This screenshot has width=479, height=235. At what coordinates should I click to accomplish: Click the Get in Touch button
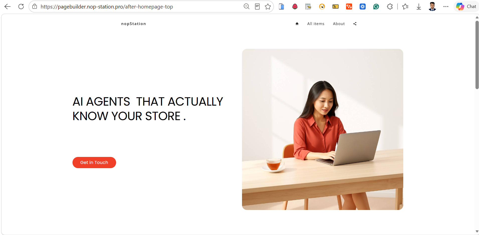click(x=94, y=162)
